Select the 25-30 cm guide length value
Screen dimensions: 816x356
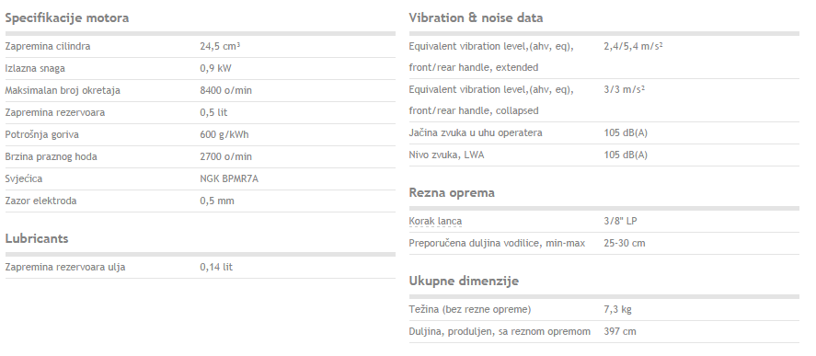tap(625, 243)
